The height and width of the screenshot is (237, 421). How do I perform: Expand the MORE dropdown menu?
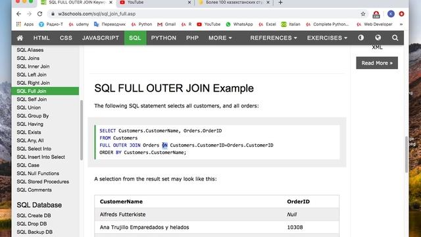coord(220,38)
